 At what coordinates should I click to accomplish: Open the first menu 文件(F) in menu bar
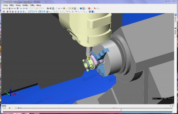5,5
